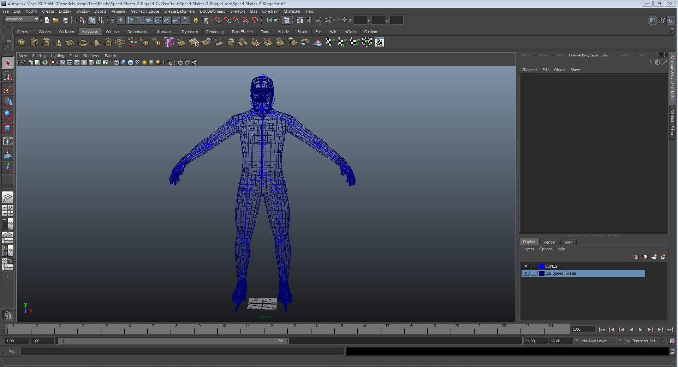Move selected layer down in the list
Screen dimensions: 678x367
pos(645,257)
